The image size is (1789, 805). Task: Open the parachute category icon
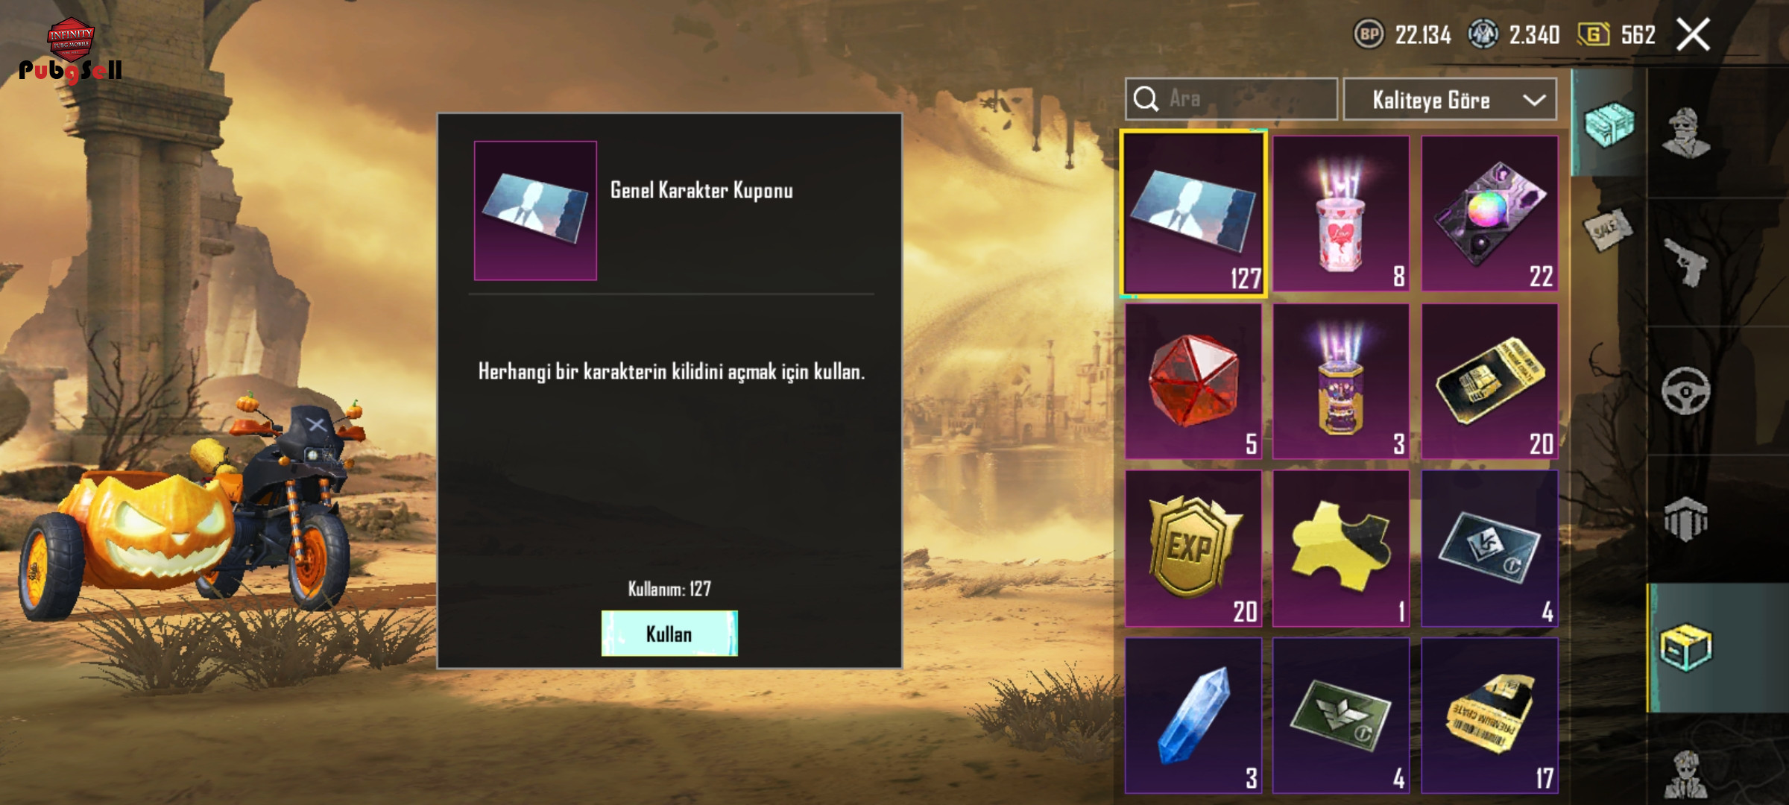coord(1686,519)
